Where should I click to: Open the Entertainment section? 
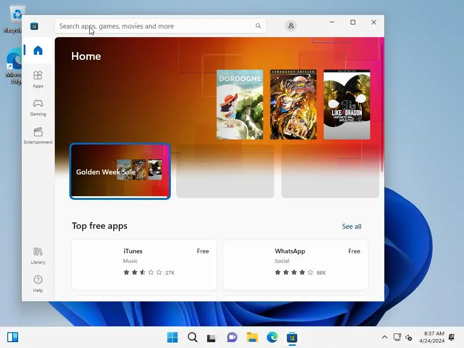tap(38, 135)
